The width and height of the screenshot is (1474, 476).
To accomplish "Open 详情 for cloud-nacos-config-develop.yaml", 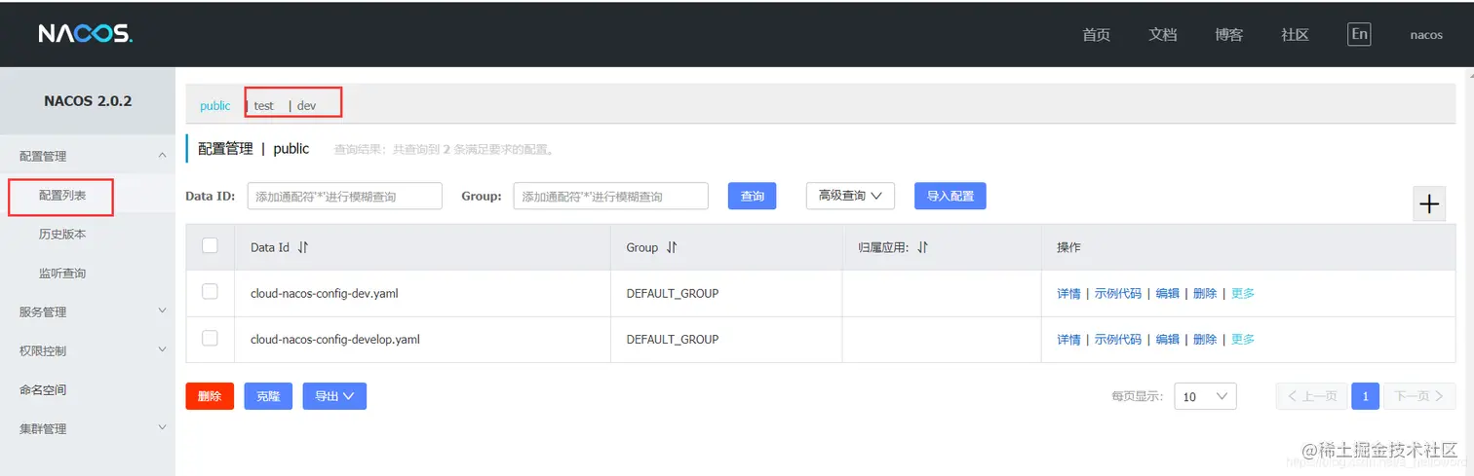I will 1068,339.
